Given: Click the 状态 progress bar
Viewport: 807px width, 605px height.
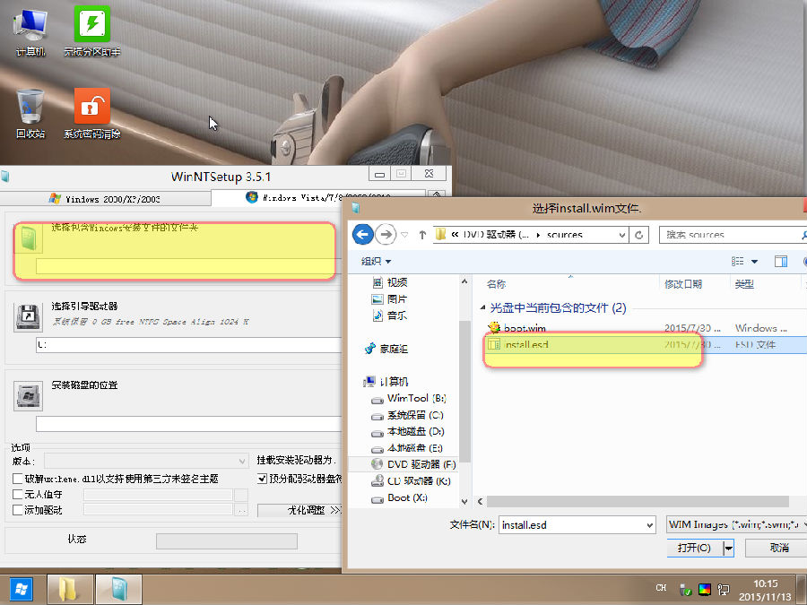Looking at the screenshot, I should [227, 541].
